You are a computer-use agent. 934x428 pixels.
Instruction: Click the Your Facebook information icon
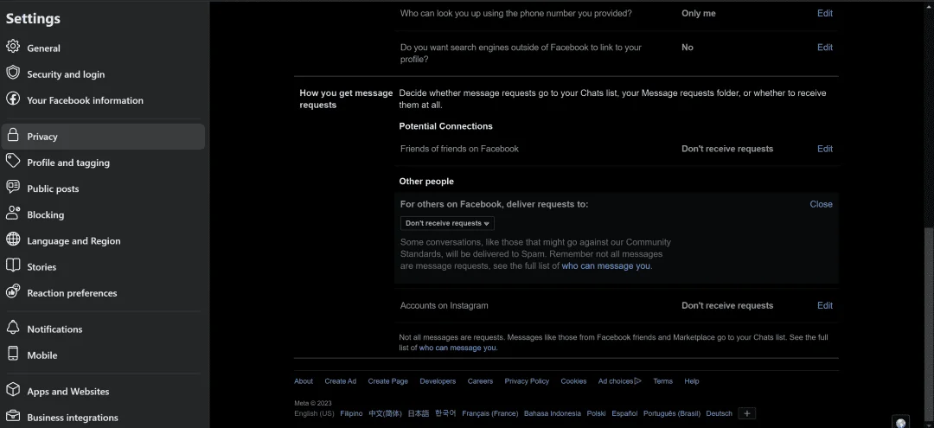click(13, 99)
